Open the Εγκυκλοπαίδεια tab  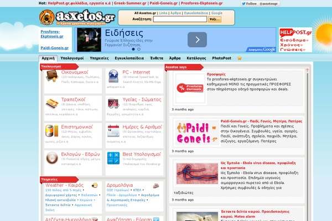[x=129, y=58]
